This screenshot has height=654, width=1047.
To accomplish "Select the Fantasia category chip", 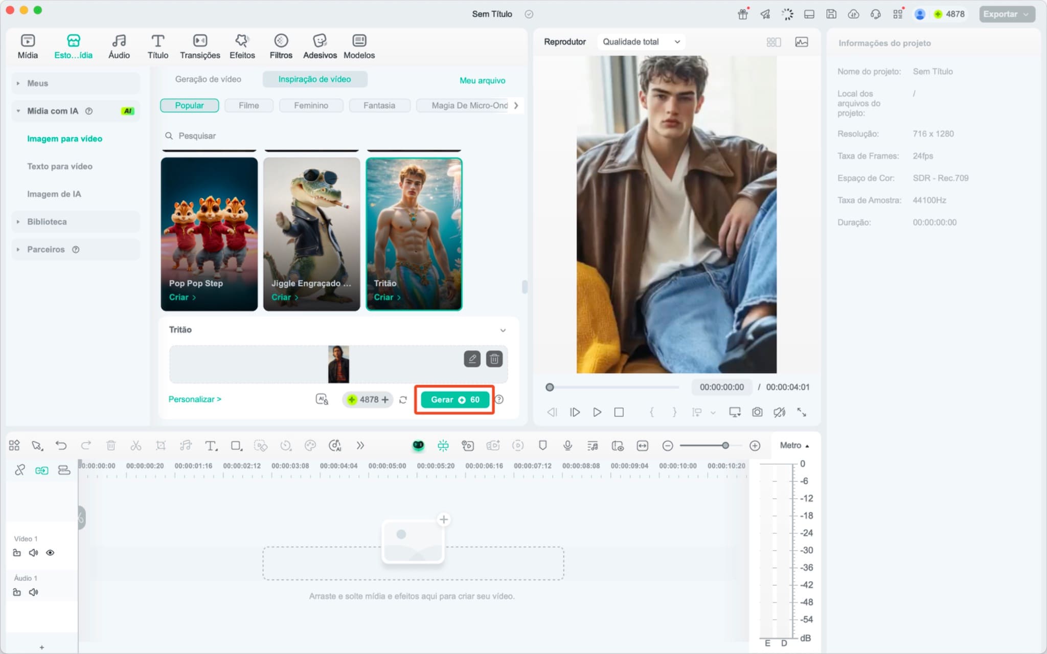I will [379, 105].
